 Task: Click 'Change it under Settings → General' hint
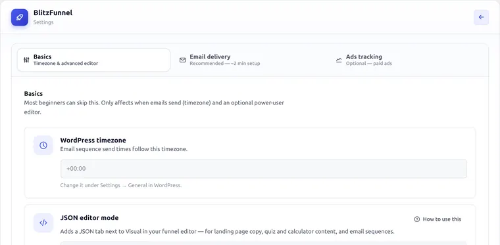[x=121, y=185]
